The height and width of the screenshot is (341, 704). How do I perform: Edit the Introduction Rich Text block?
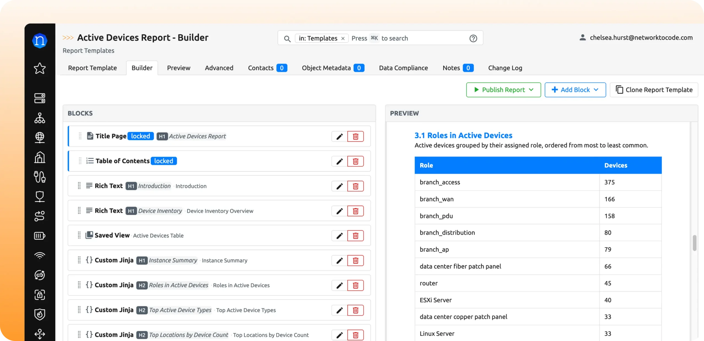tap(339, 186)
